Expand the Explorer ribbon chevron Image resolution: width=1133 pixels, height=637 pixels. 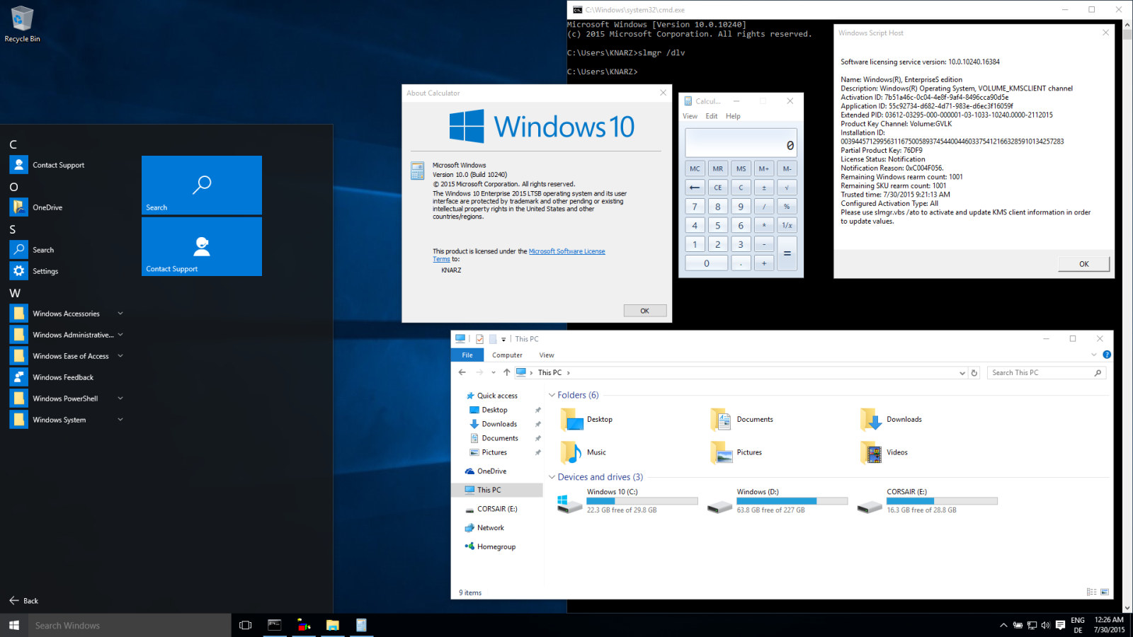(x=1094, y=355)
